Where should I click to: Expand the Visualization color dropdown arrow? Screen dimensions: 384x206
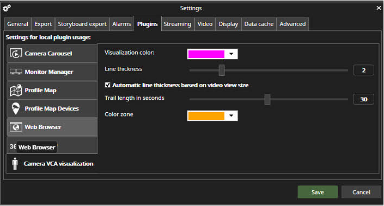(x=231, y=54)
